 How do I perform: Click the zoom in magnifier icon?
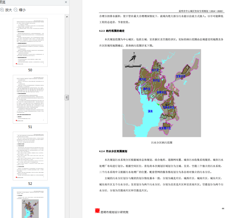click(2, 10)
